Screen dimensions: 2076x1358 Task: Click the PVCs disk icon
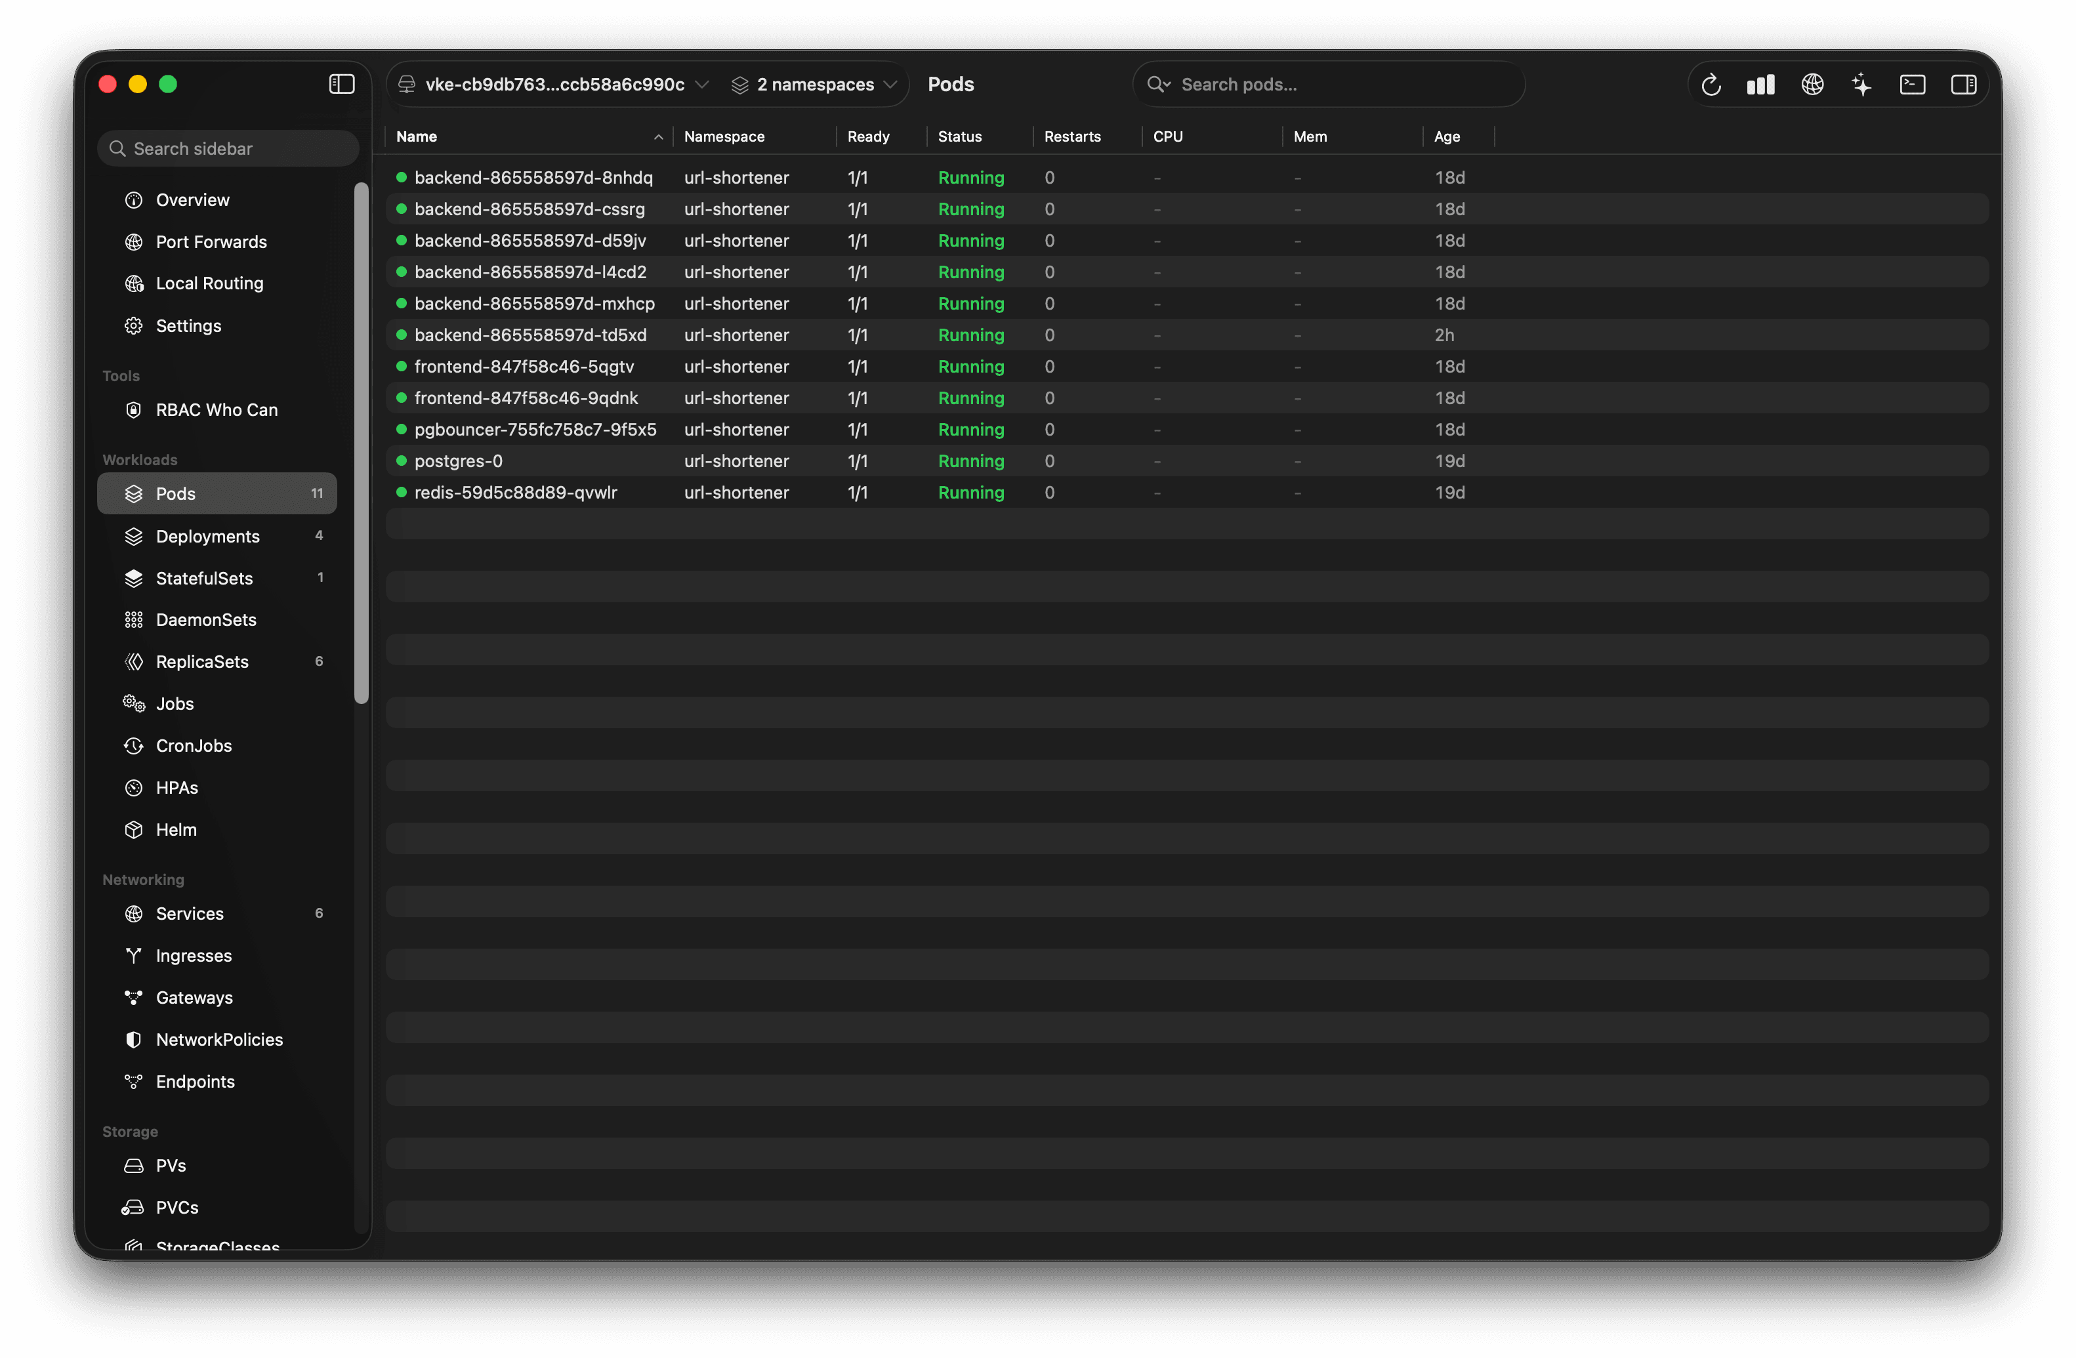133,1207
